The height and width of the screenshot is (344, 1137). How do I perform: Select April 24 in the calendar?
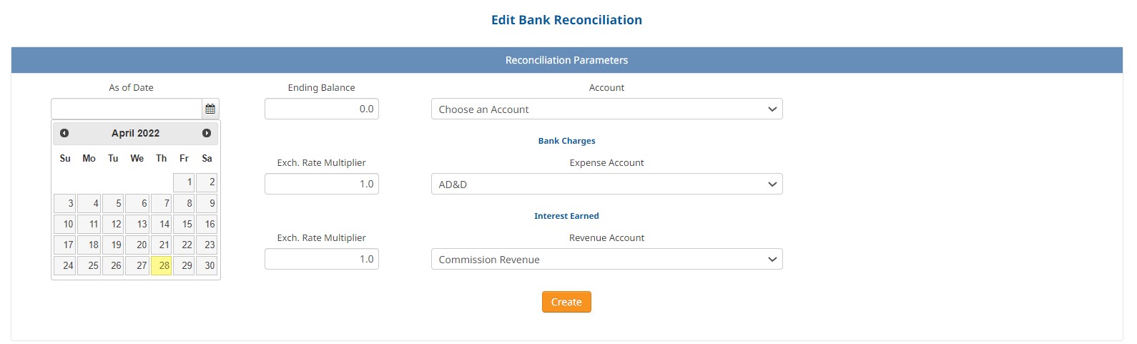(x=64, y=265)
